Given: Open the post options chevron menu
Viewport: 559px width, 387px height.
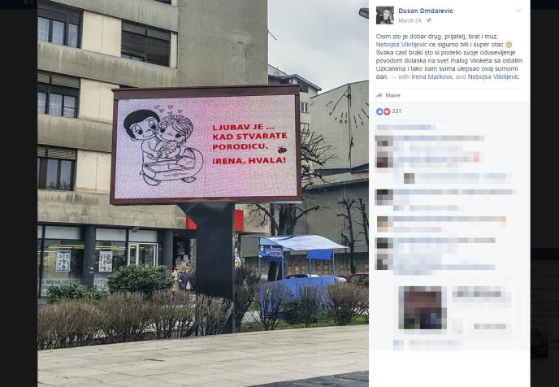Looking at the screenshot, I should click(518, 11).
